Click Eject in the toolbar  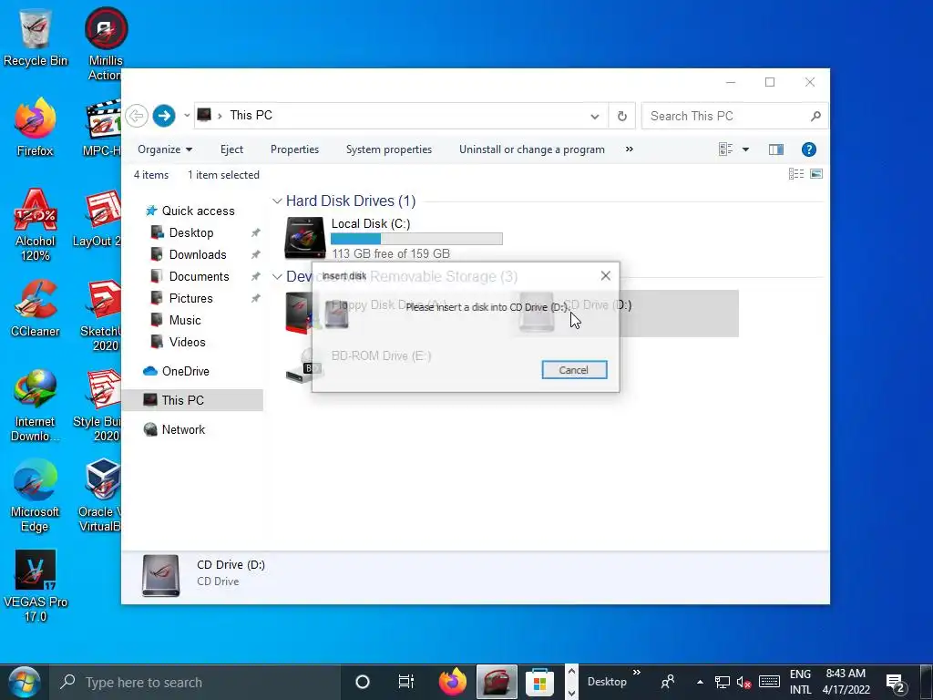coord(231,149)
